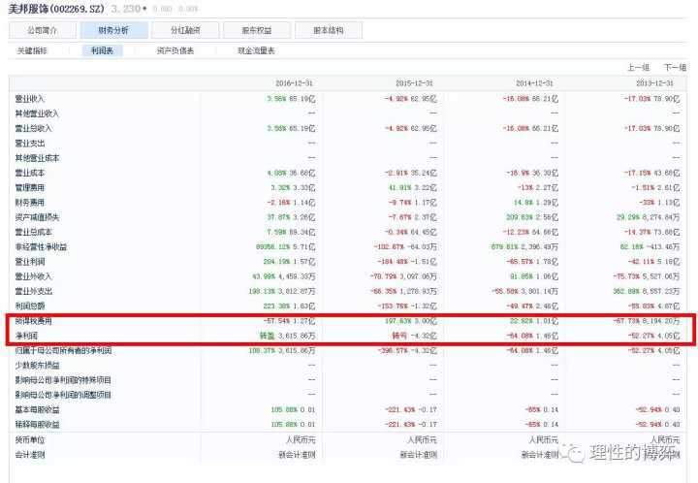Select the 财务分析 tab

[114, 30]
